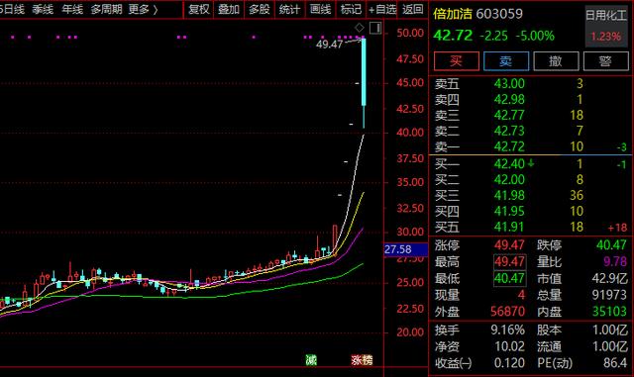Viewport: 634px width, 377px height.
Task: Toggle the split-panel icon at chart corner
Action: (x=375, y=28)
